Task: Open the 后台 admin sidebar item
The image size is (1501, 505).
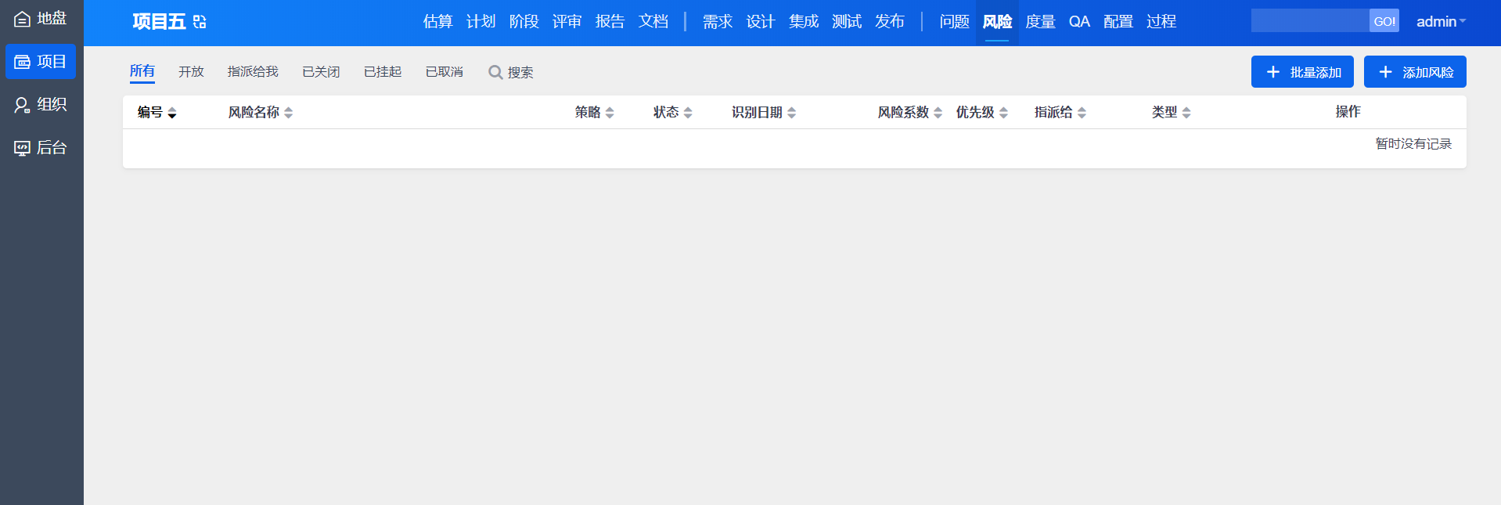Action: click(41, 147)
